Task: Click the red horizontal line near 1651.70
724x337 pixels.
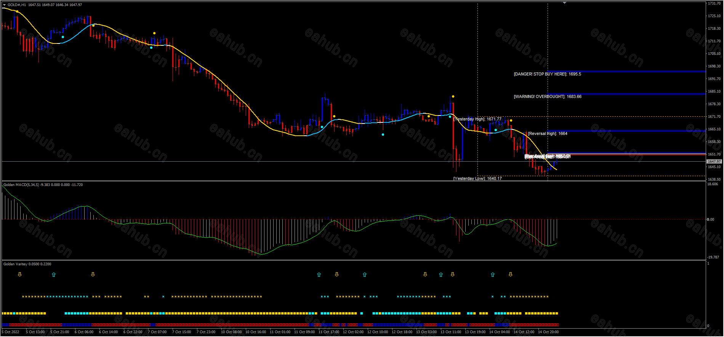Action: point(626,155)
